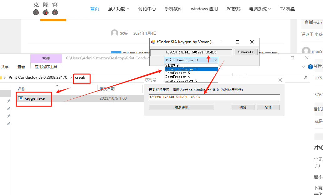Open the PC游戏 nav item
Screen dimensions: 323x195
233,9
